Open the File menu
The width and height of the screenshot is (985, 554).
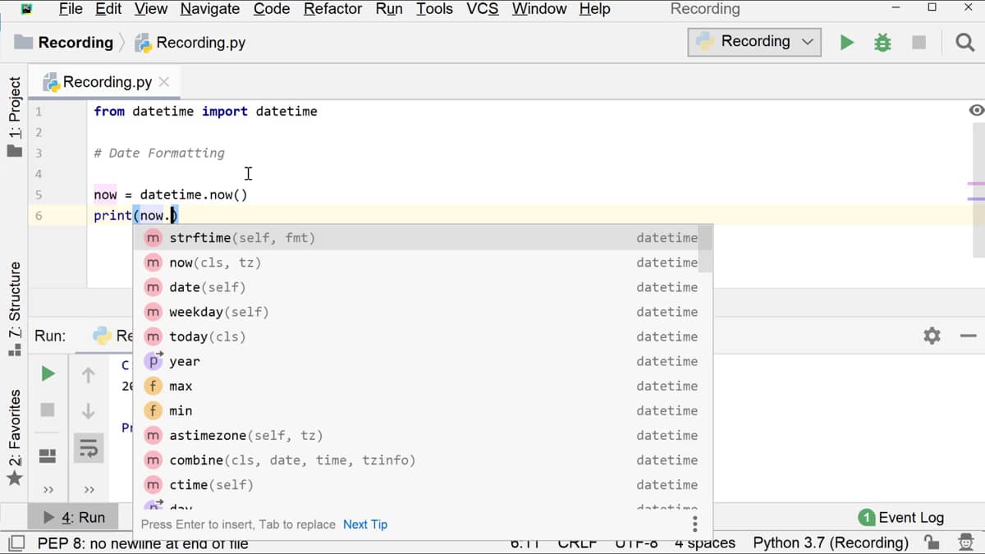71,9
